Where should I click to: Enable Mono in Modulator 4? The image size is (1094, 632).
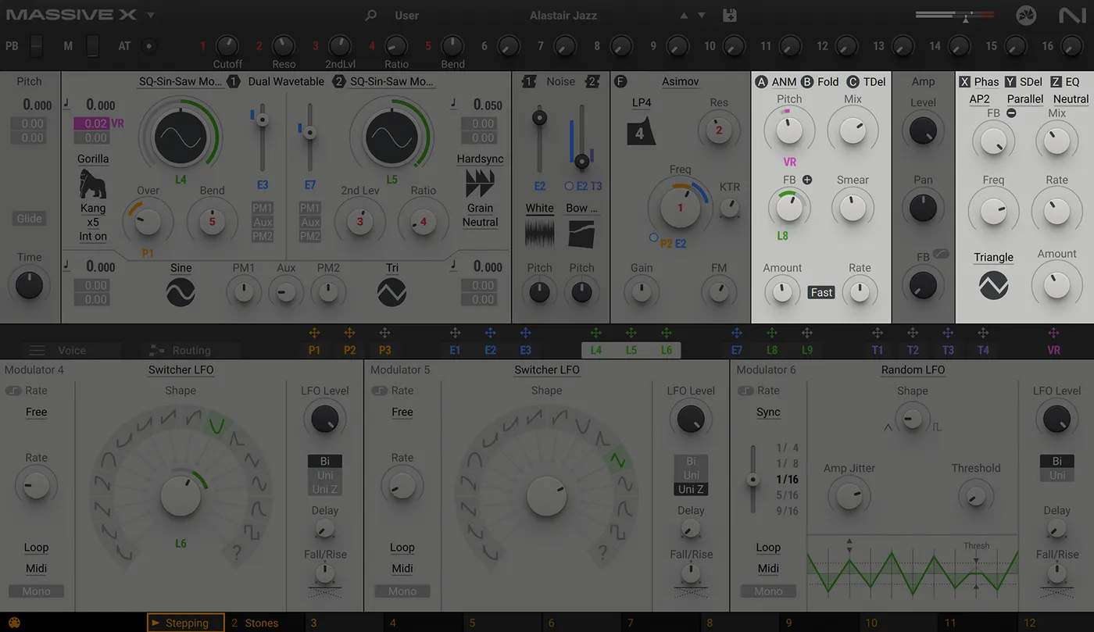[x=36, y=591]
